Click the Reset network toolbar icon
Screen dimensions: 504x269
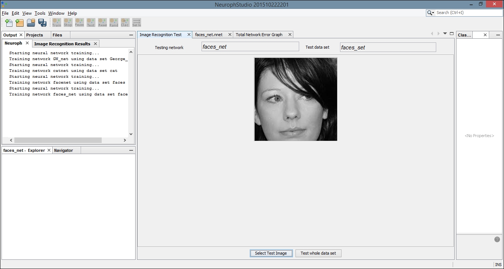(102, 22)
